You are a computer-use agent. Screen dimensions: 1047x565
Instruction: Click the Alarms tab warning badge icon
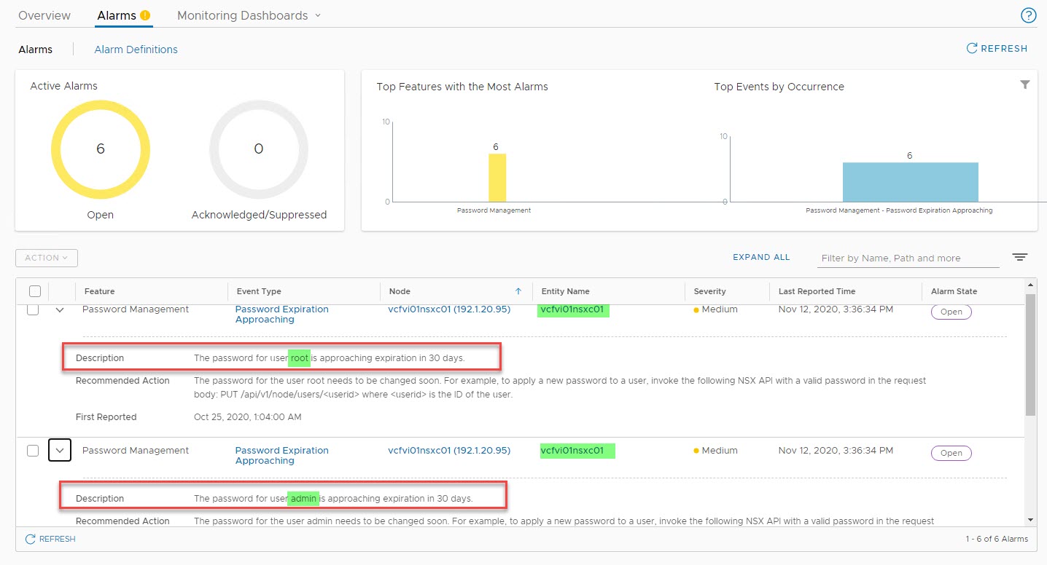[145, 15]
